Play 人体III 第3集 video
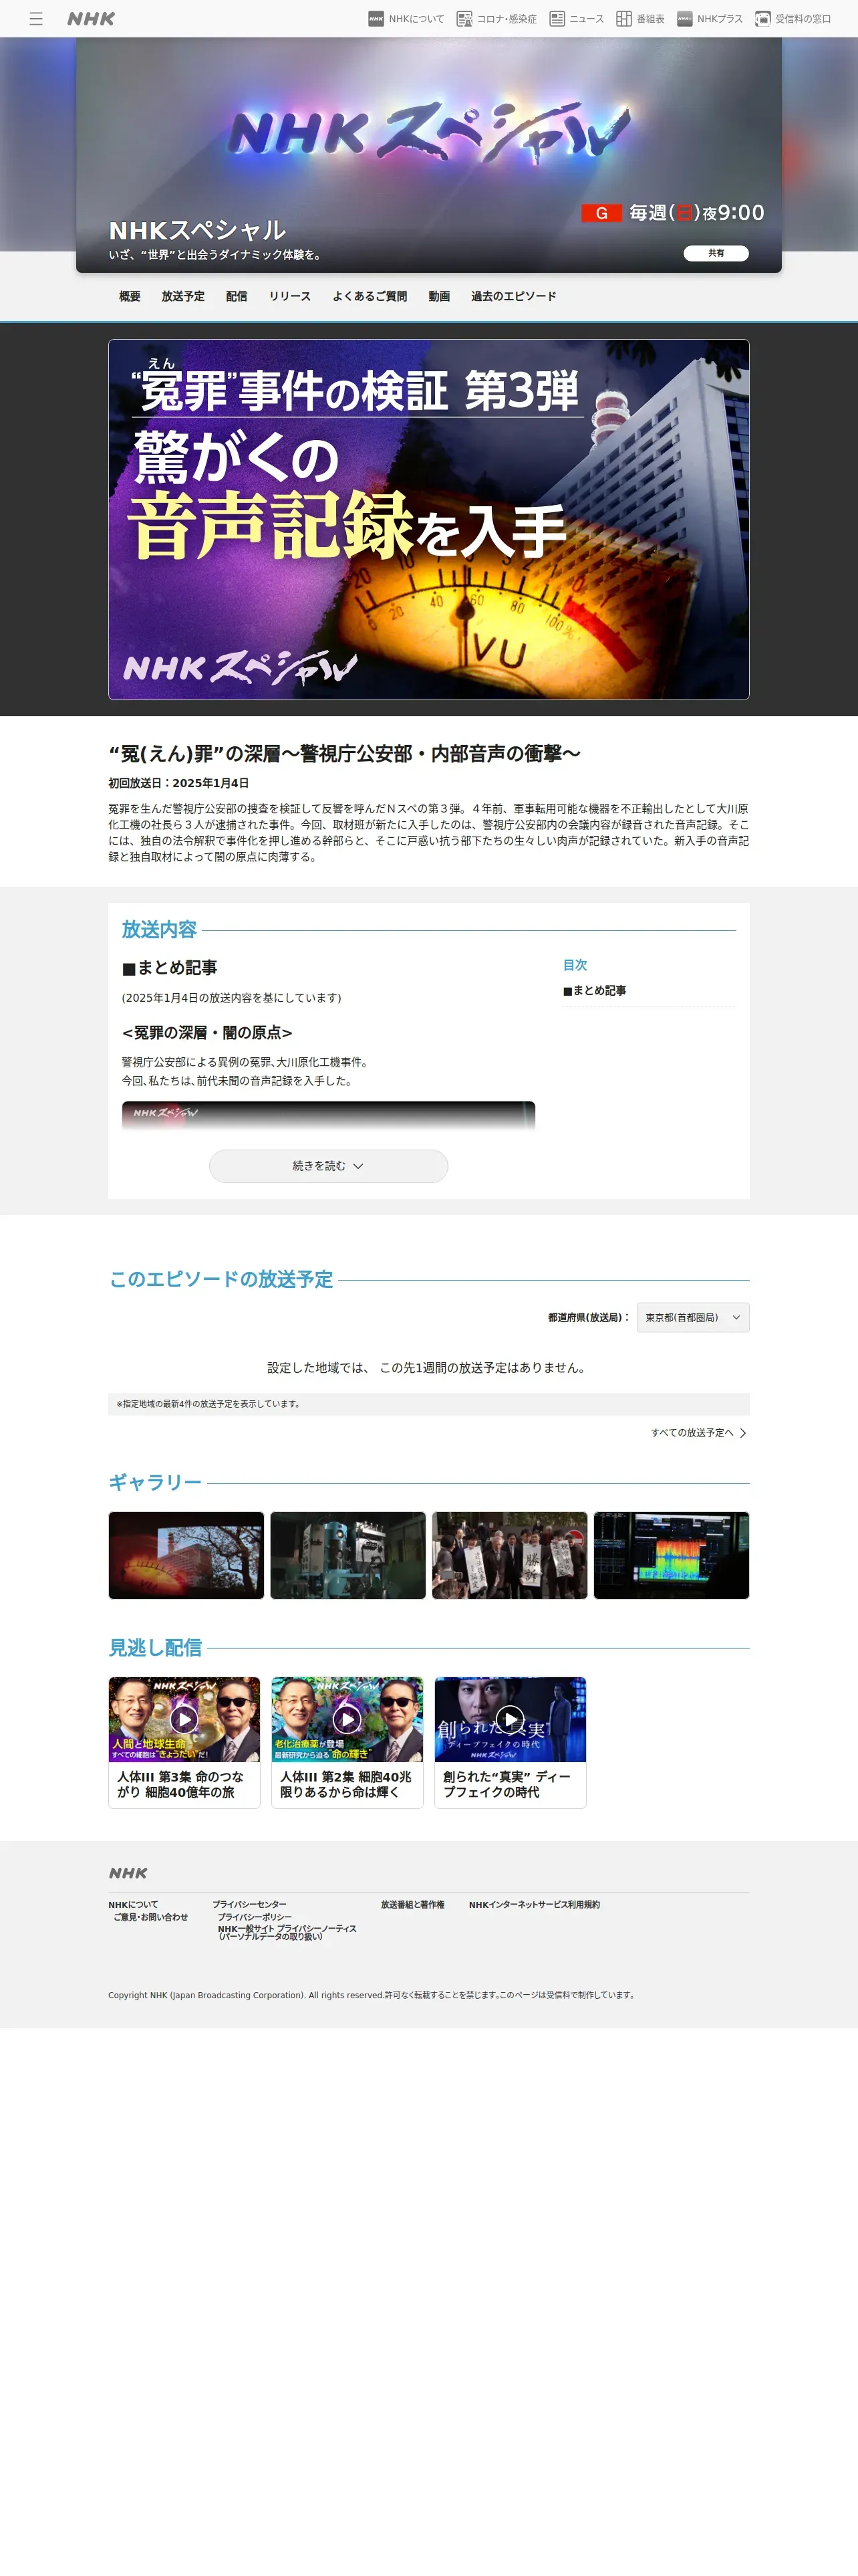The height and width of the screenshot is (2576, 858). tap(184, 1719)
